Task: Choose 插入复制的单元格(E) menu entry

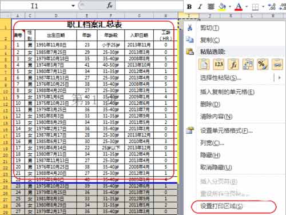Action: coord(227,92)
